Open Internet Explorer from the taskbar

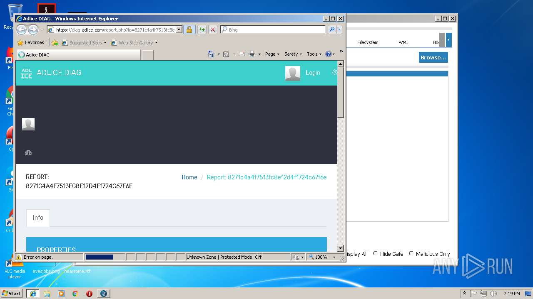point(33,293)
